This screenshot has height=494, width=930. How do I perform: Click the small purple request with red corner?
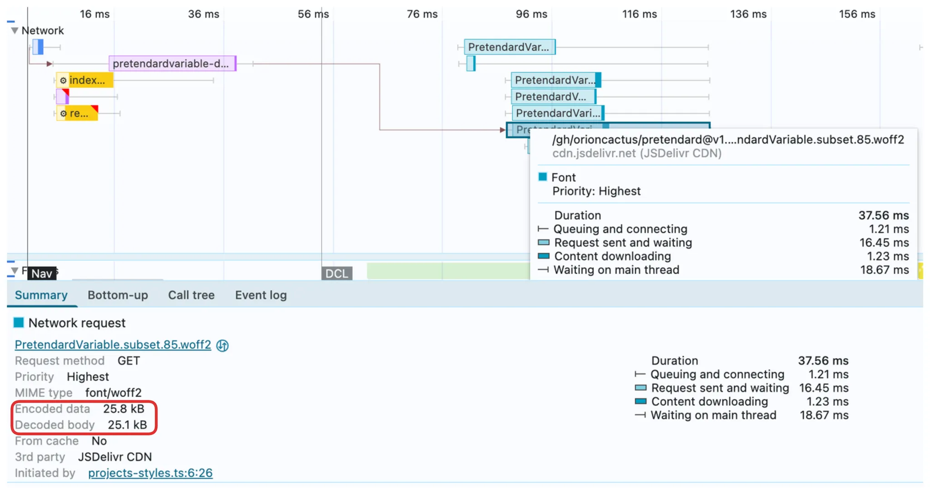point(62,97)
